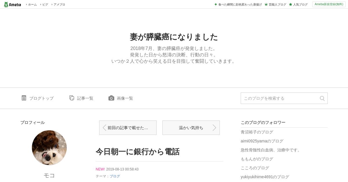Image resolution: width=348 pixels, height=182 pixels.
Task: Click the profile avatar dog photo
Action: tap(49, 148)
